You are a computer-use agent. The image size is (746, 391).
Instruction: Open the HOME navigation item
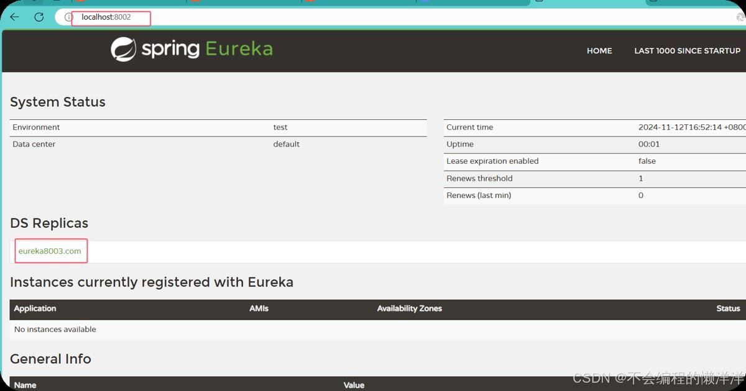pos(599,51)
